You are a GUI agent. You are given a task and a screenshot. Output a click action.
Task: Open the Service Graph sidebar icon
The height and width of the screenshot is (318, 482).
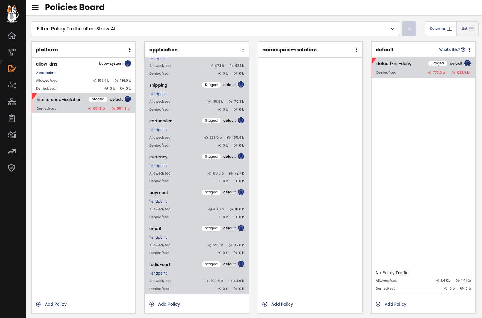pos(12,52)
